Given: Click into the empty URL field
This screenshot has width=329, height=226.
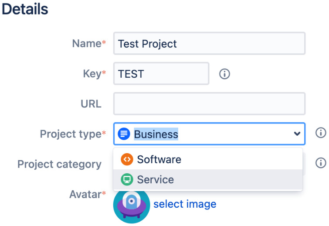Looking at the screenshot, I should pos(209,104).
